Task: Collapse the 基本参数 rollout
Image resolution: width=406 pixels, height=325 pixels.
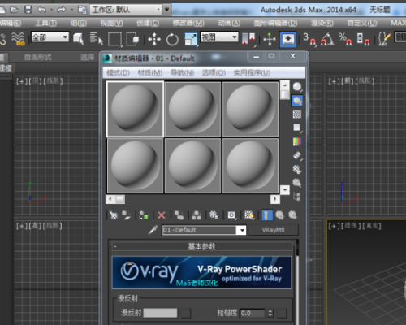Action: tap(201, 246)
